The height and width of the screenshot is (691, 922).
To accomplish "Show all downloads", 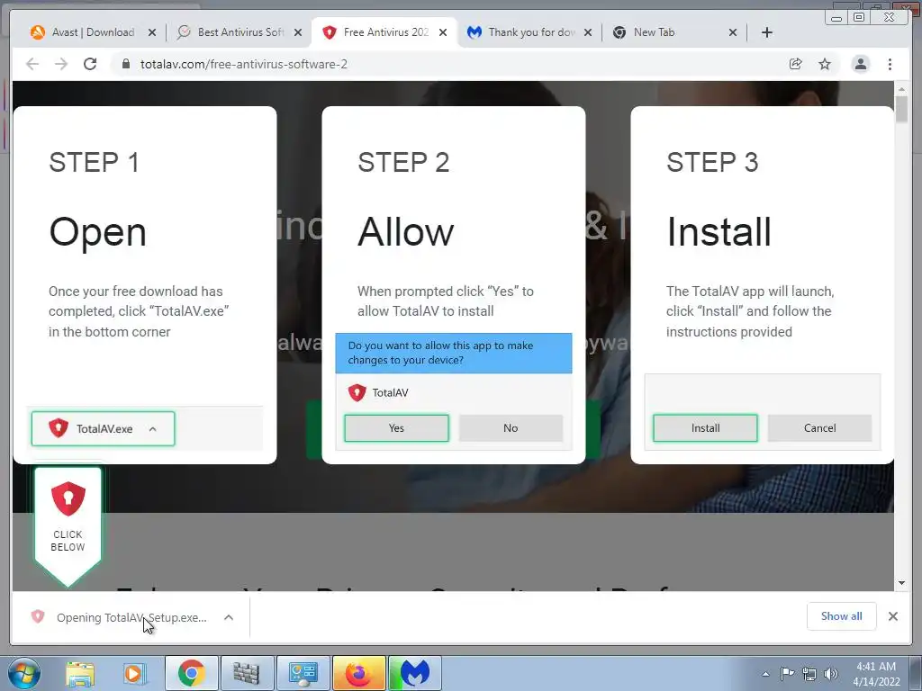I will coord(842,615).
